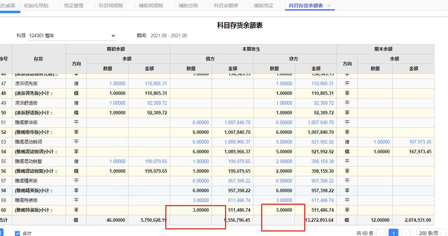Viewport: 448px width, 236px height.
Task: Go to the previous page arrow
Action: [381, 233]
